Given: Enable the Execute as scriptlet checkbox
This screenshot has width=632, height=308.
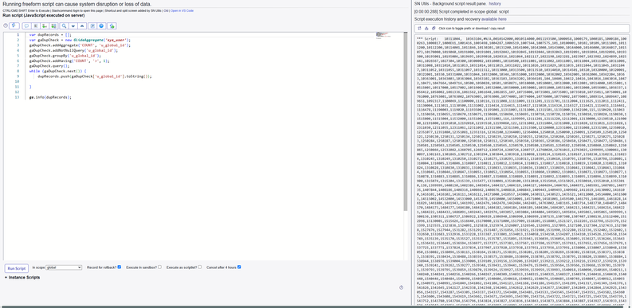Looking at the screenshot, I should (x=199, y=267).
